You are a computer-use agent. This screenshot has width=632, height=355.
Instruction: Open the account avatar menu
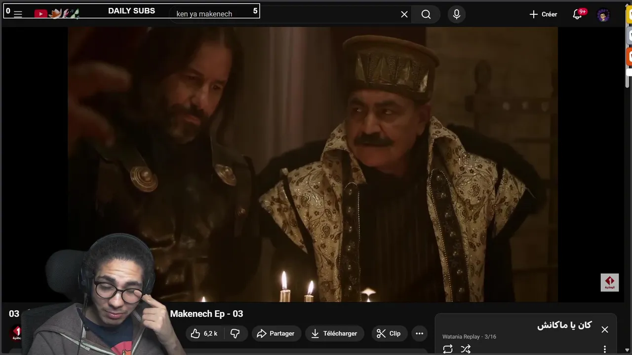[x=603, y=14]
